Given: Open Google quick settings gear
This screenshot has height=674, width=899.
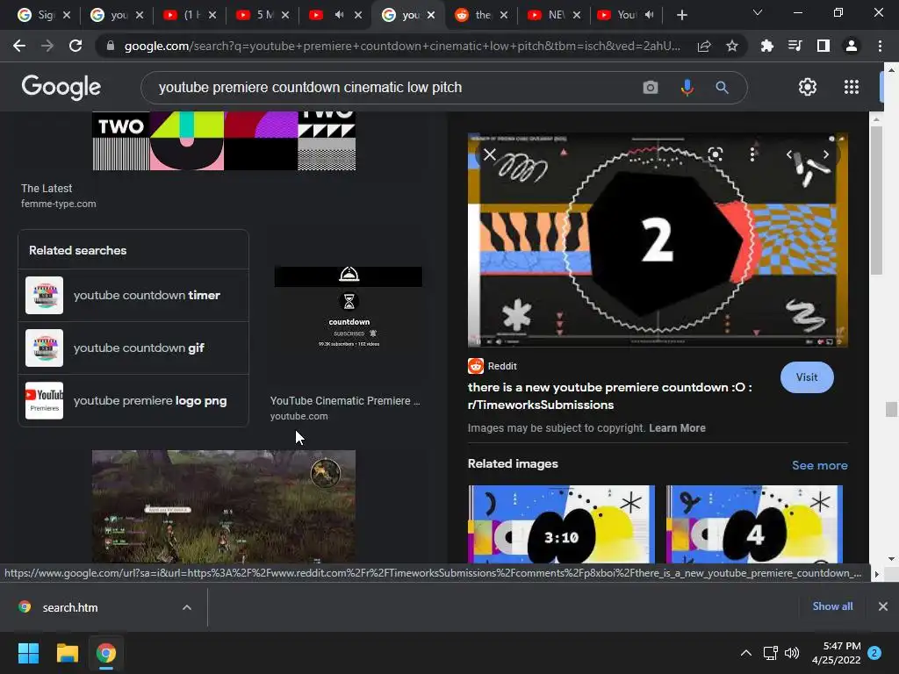Looking at the screenshot, I should [808, 87].
